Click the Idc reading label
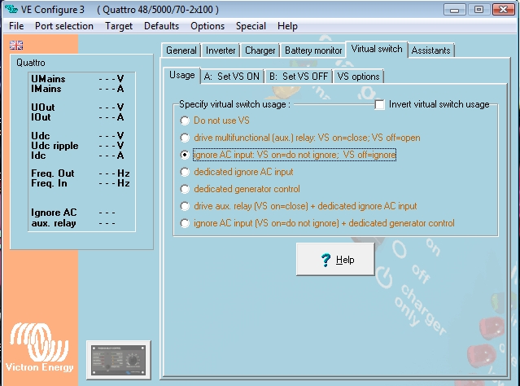The height and width of the screenshot is (386, 520). 38,156
